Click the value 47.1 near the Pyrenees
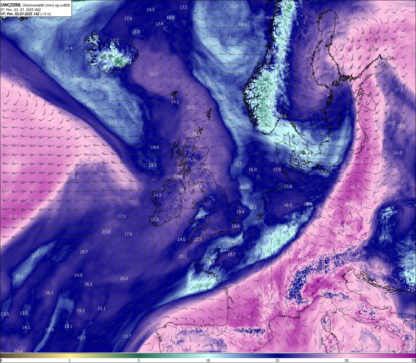 point(251,317)
